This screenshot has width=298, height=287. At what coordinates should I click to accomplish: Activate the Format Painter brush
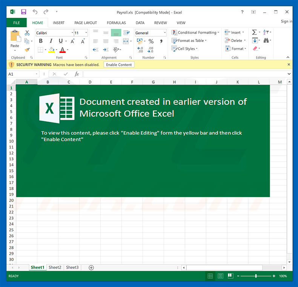coord(27,50)
